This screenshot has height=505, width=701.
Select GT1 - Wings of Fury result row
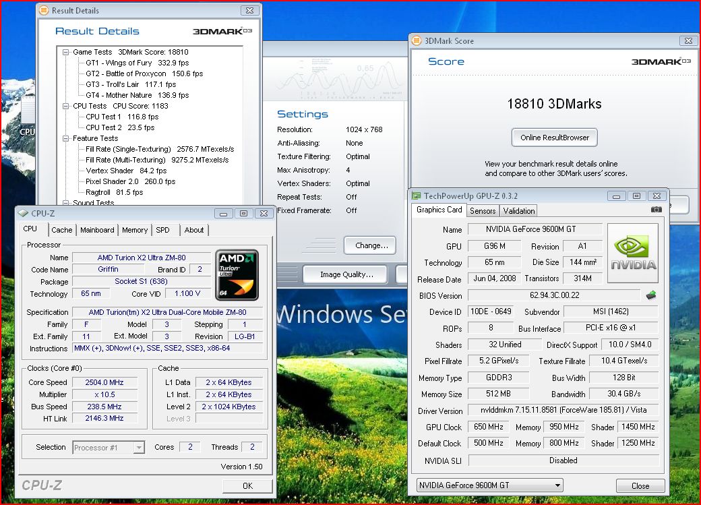coord(138,63)
